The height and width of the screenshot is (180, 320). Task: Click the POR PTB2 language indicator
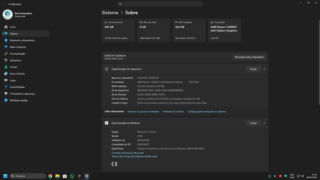click(292, 176)
